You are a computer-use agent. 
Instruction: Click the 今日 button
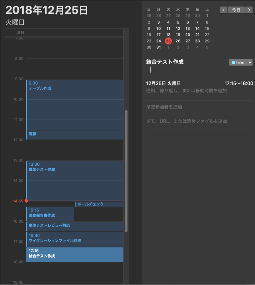click(236, 10)
